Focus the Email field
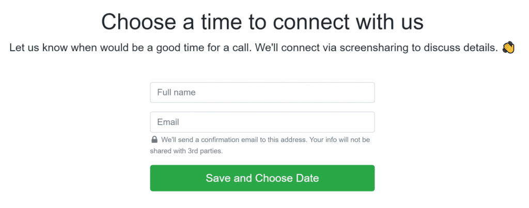This screenshot has height=208, width=529. (x=262, y=122)
